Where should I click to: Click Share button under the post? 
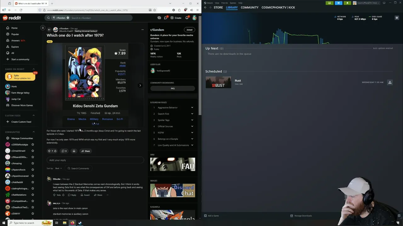click(x=85, y=151)
